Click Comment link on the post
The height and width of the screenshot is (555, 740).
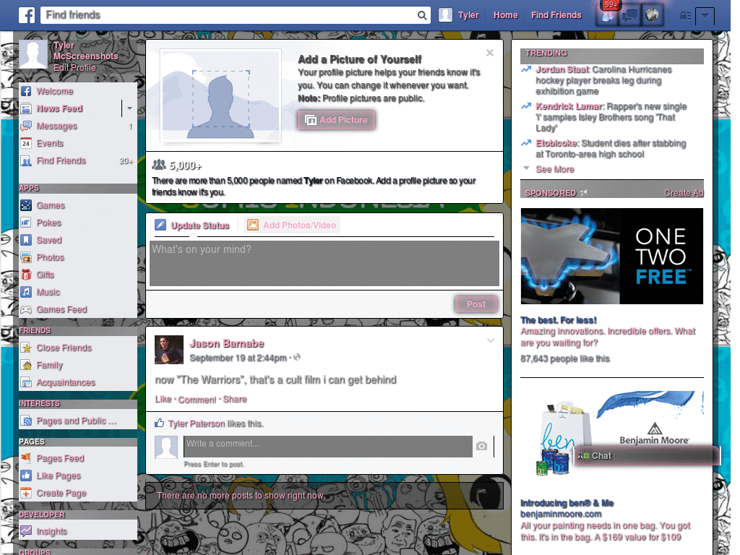197,400
